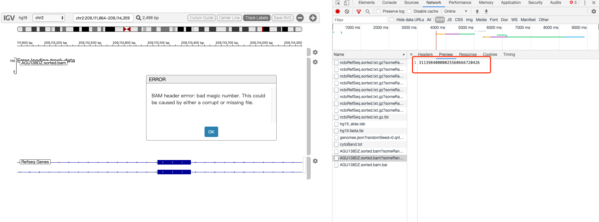
Task: Click the chromosome ideogram bar
Action: pos(160,29)
